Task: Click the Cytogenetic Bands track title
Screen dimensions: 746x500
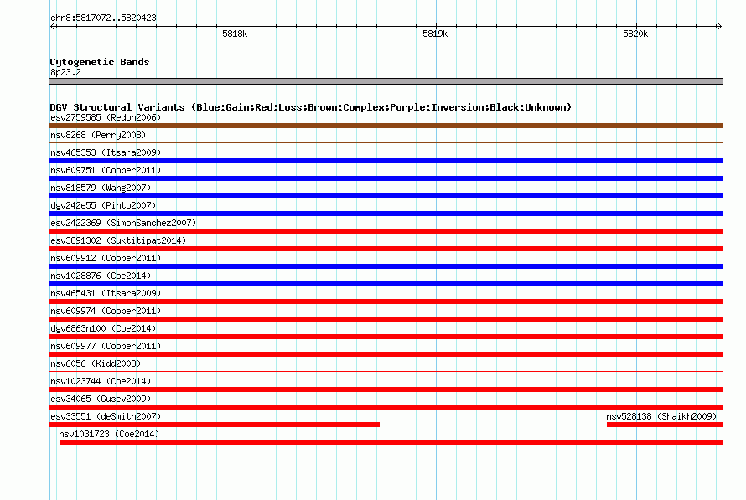Action: coord(100,62)
